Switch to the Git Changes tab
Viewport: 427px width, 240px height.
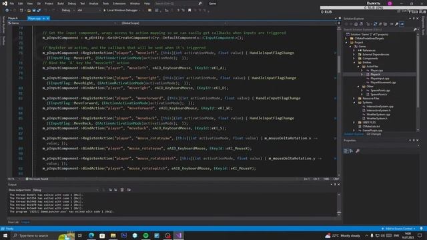(x=374, y=134)
